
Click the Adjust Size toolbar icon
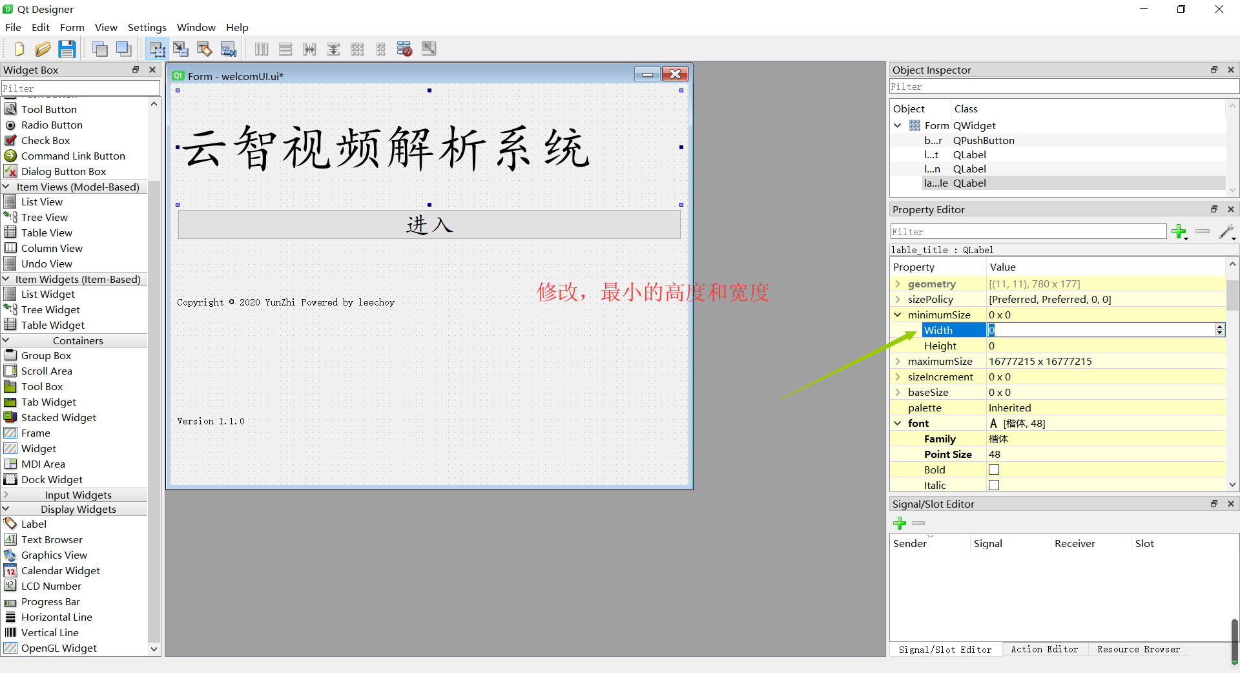429,49
